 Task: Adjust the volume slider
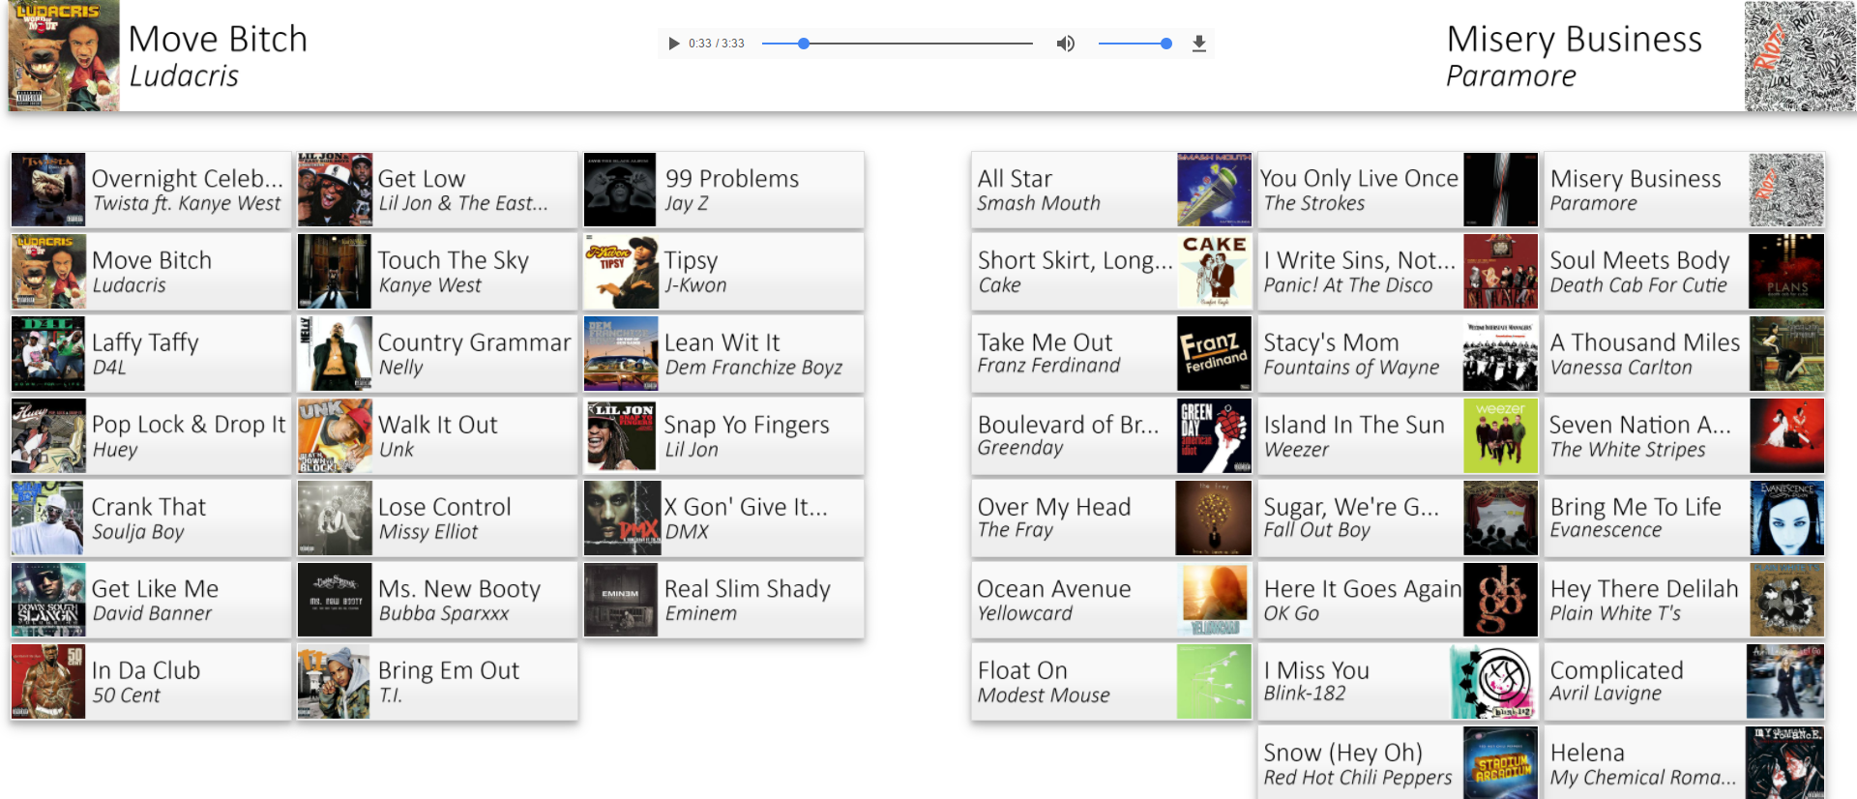[x=1135, y=44]
